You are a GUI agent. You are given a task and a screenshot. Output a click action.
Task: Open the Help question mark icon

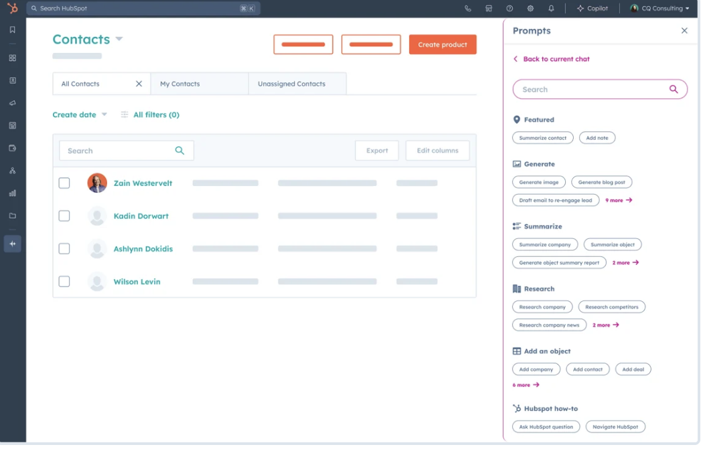pos(510,9)
